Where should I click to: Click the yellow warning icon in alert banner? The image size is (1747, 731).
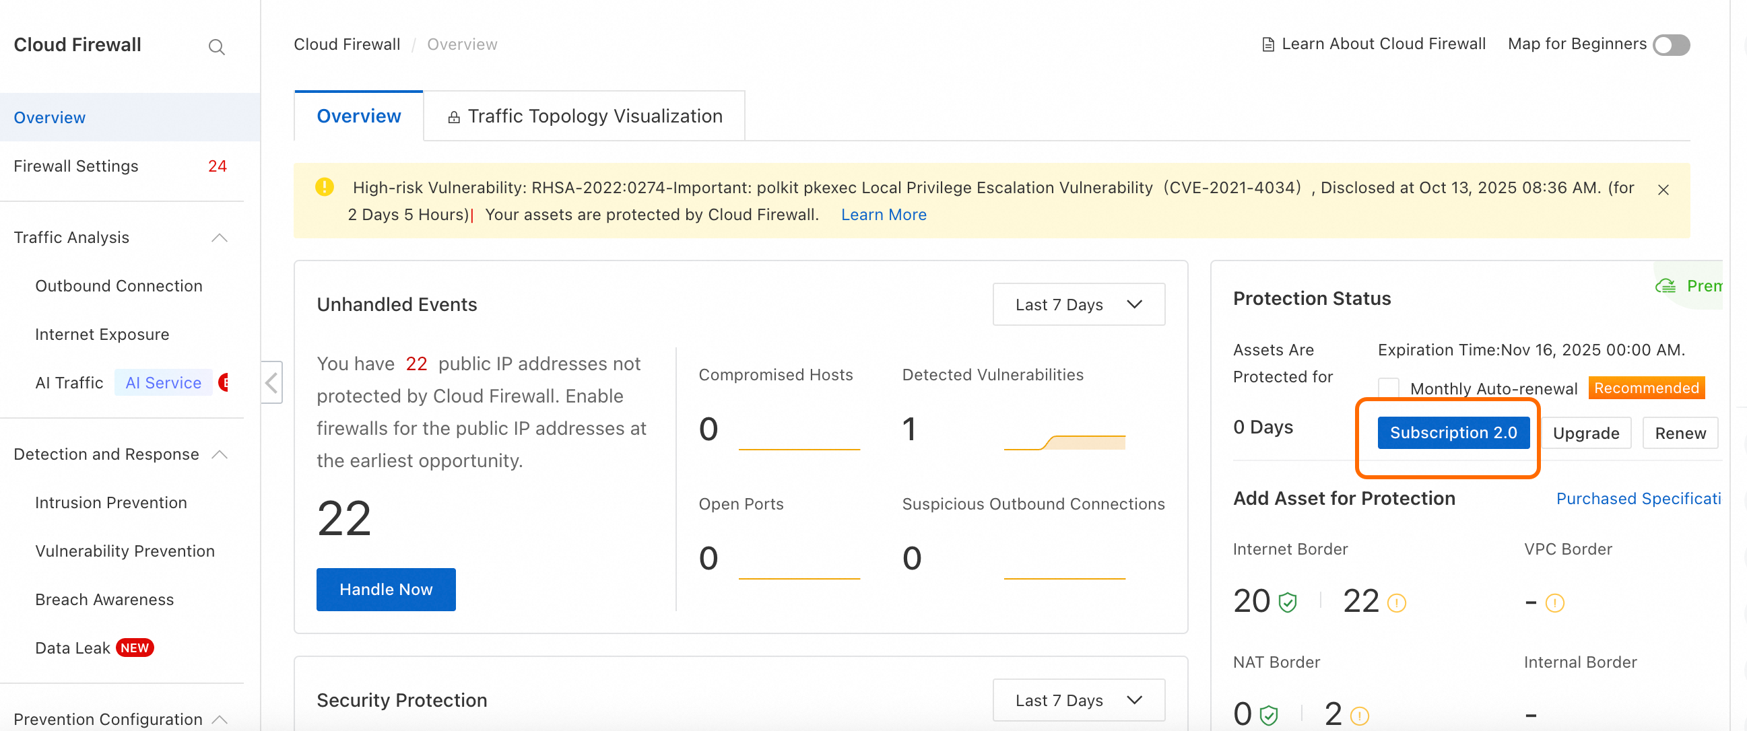click(x=325, y=186)
